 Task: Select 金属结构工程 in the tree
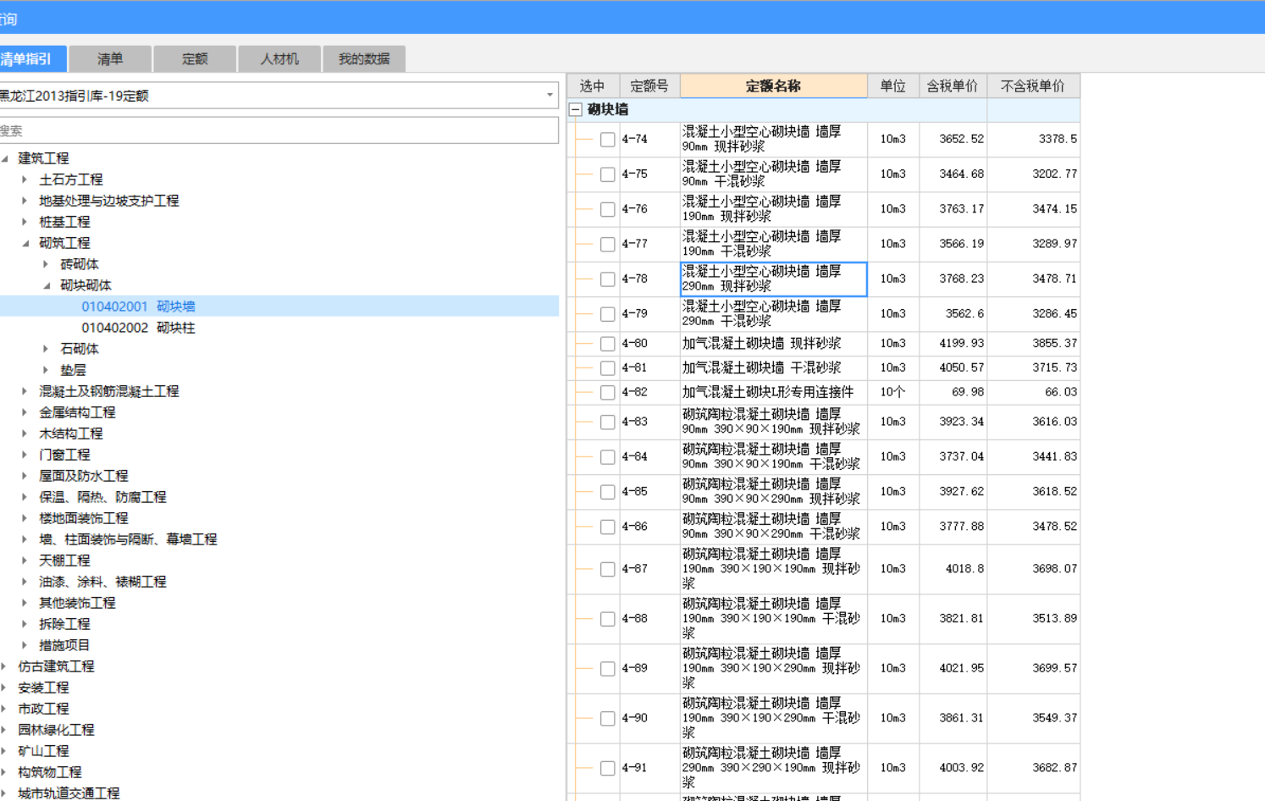point(77,412)
